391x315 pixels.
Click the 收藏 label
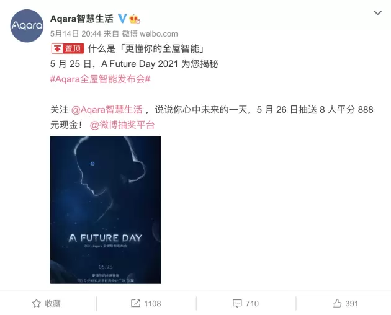click(x=53, y=304)
